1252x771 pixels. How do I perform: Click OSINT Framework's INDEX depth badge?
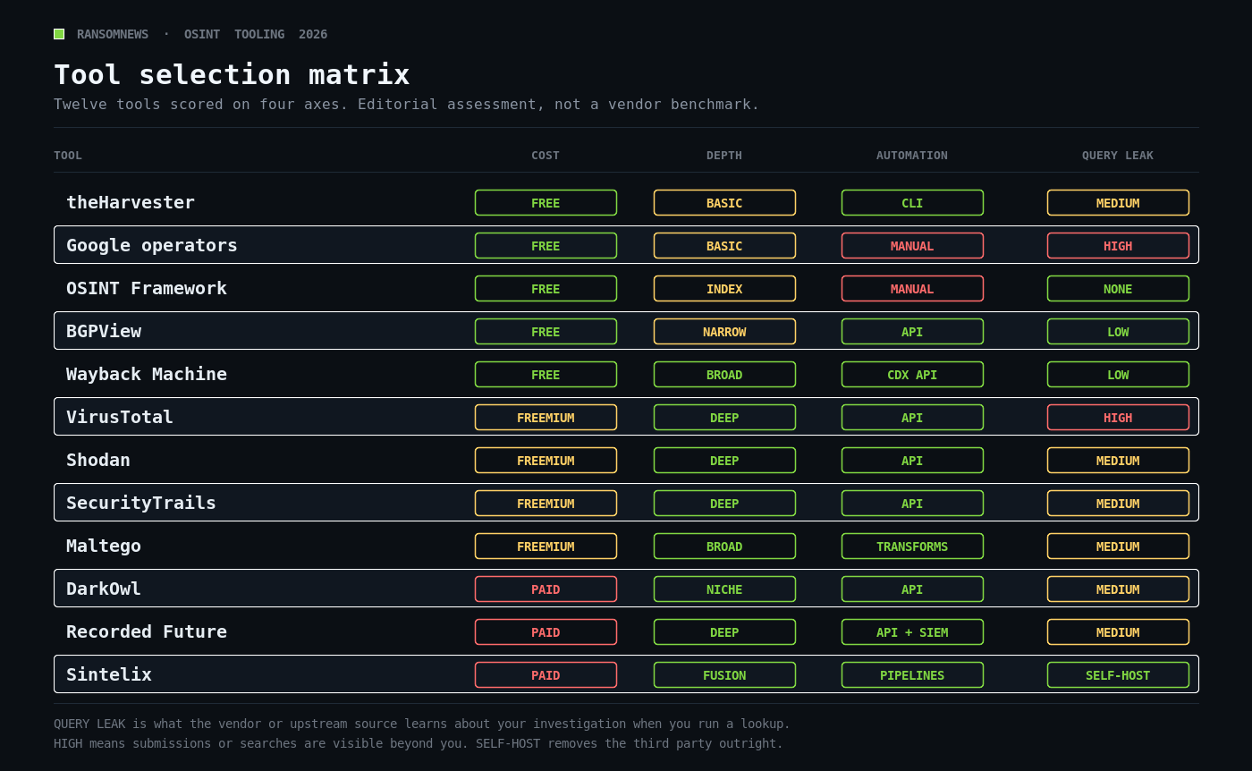pos(724,289)
